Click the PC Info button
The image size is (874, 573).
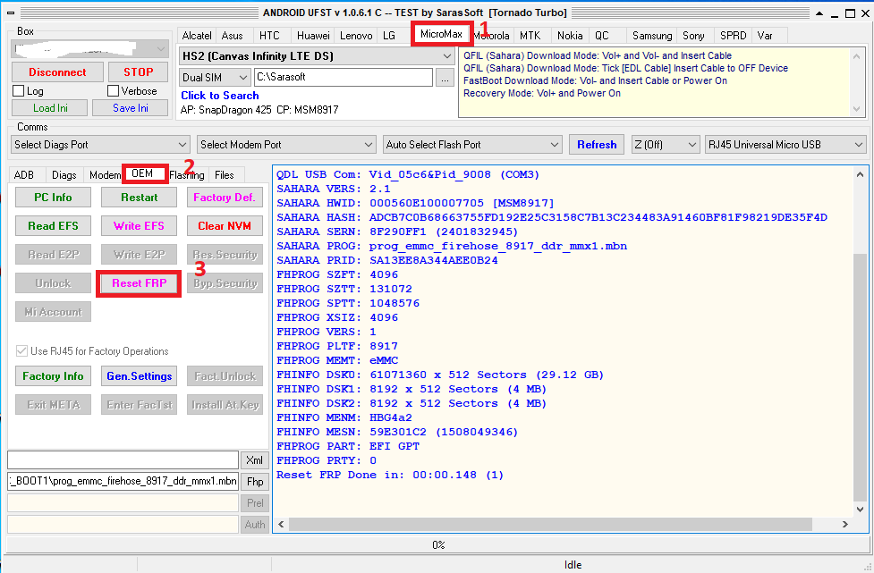click(53, 198)
